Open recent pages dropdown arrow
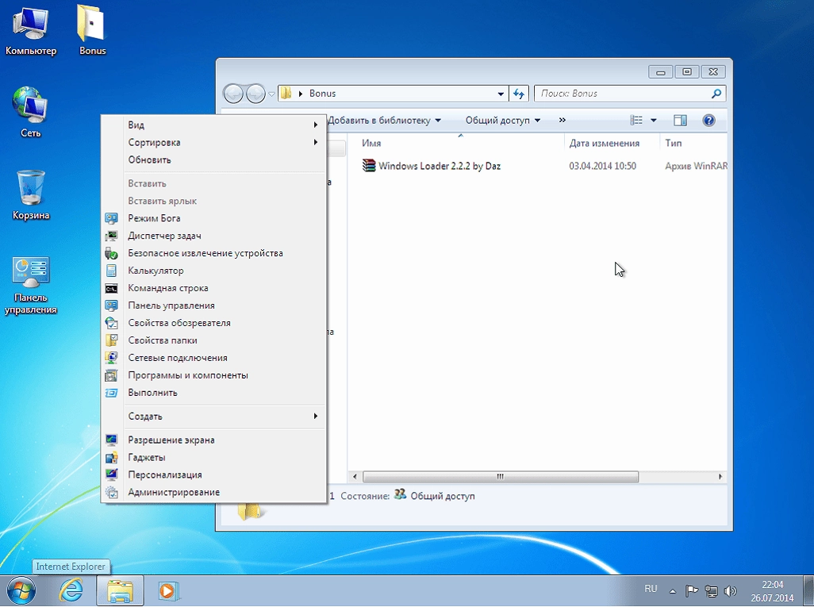 coord(271,94)
